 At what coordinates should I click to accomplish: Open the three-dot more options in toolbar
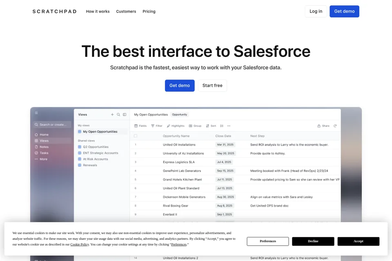click(x=229, y=126)
